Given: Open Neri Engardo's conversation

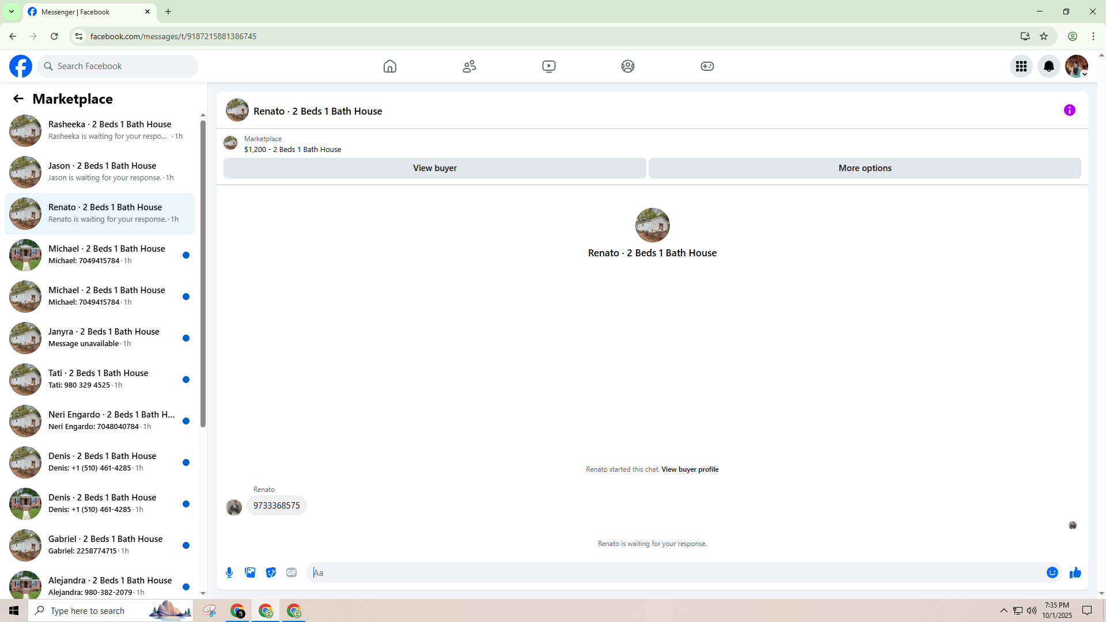Looking at the screenshot, I should pyautogui.click(x=99, y=421).
